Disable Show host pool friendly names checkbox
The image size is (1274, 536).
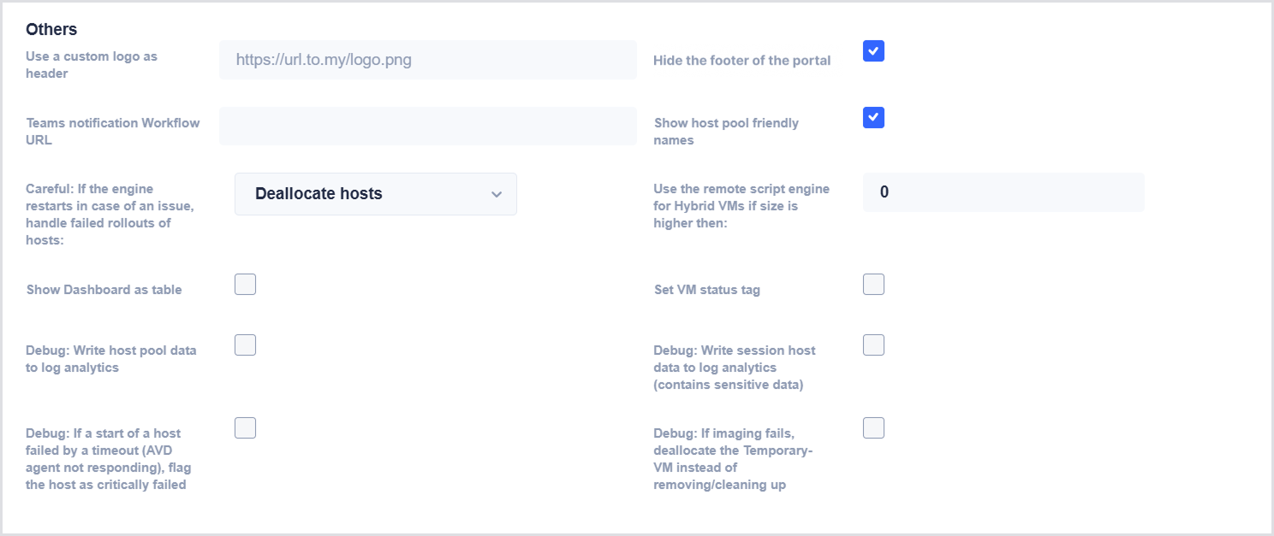click(873, 117)
